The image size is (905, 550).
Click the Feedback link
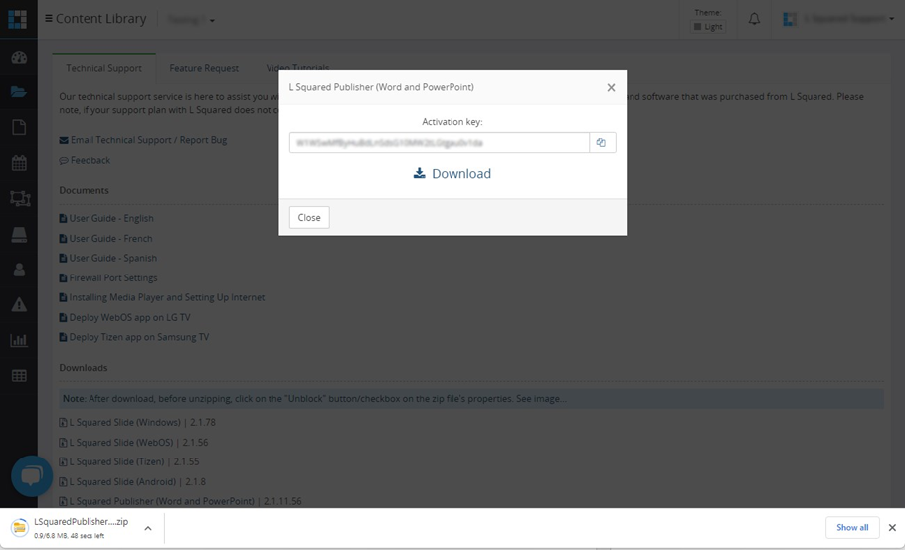pyautogui.click(x=90, y=160)
